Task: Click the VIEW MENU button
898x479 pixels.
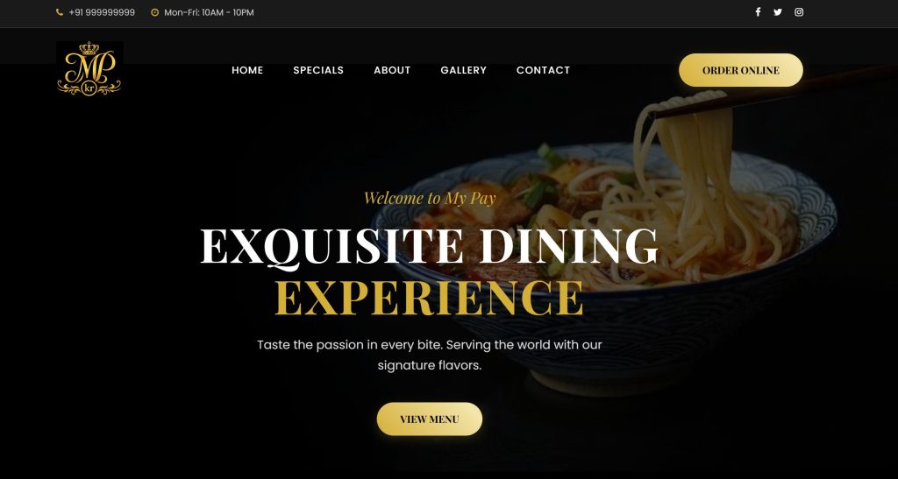Action: [430, 419]
